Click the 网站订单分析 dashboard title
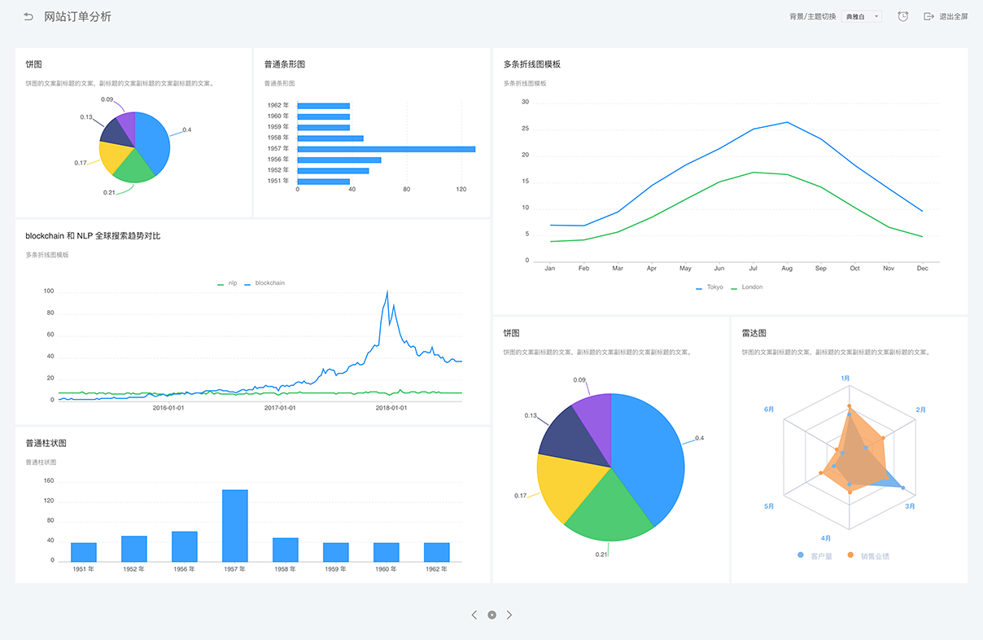This screenshot has height=640, width=983. tap(77, 16)
